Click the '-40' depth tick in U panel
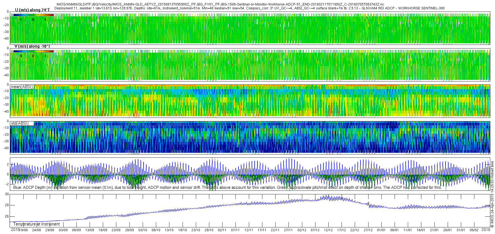Image resolution: width=495 pixels, height=234 pixels. [x=6, y=39]
